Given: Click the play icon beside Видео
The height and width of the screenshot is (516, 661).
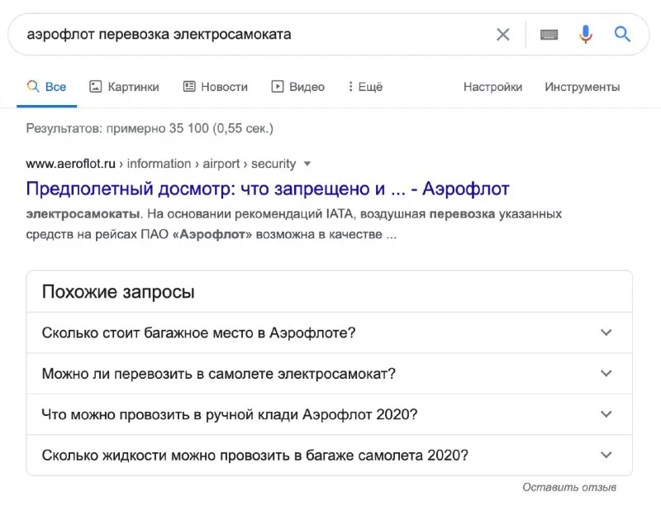Looking at the screenshot, I should point(278,87).
